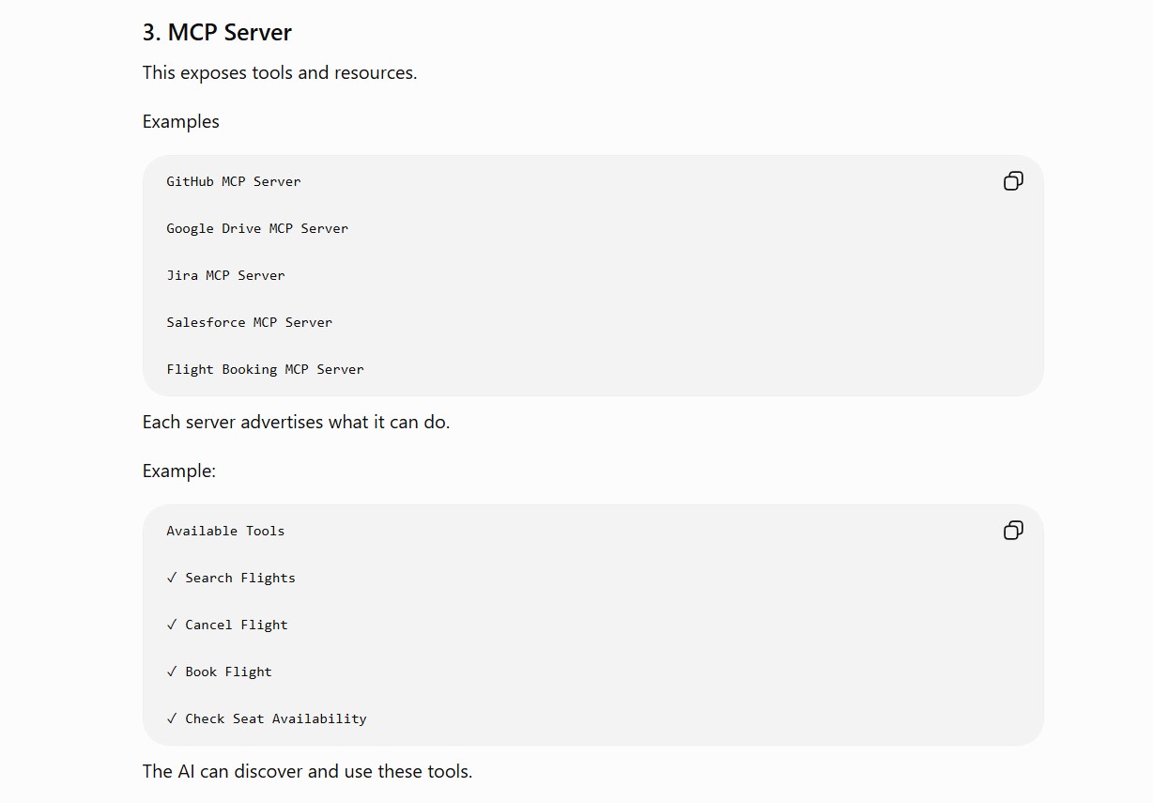The width and height of the screenshot is (1153, 803).
Task: Click the 'Example:' label
Action: [x=179, y=471]
